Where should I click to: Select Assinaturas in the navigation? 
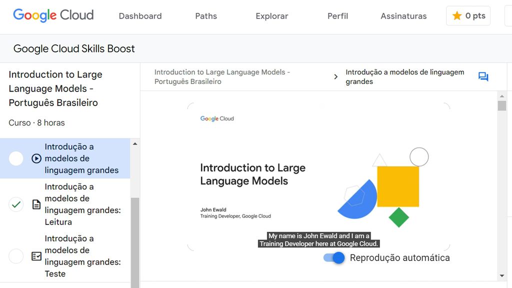(403, 16)
